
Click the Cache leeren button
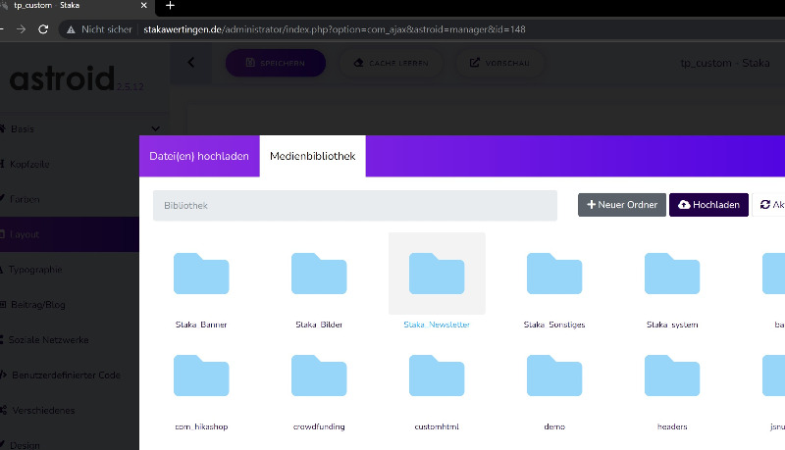tap(391, 63)
